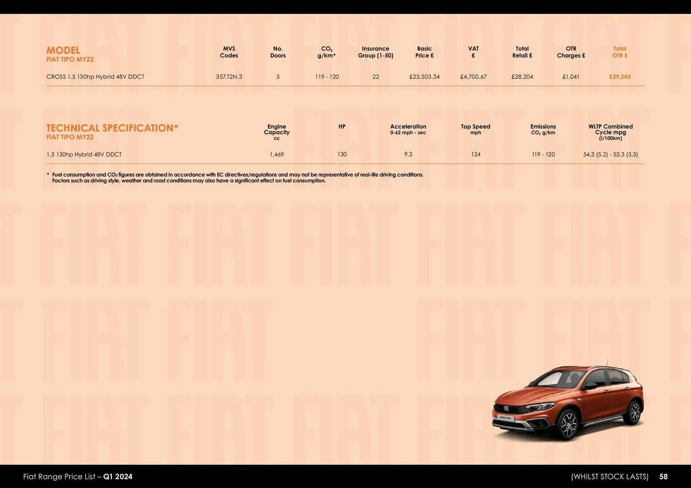This screenshot has width=691, height=488.
Task: Click the Total OTR price £29,245
Action: pyautogui.click(x=620, y=76)
